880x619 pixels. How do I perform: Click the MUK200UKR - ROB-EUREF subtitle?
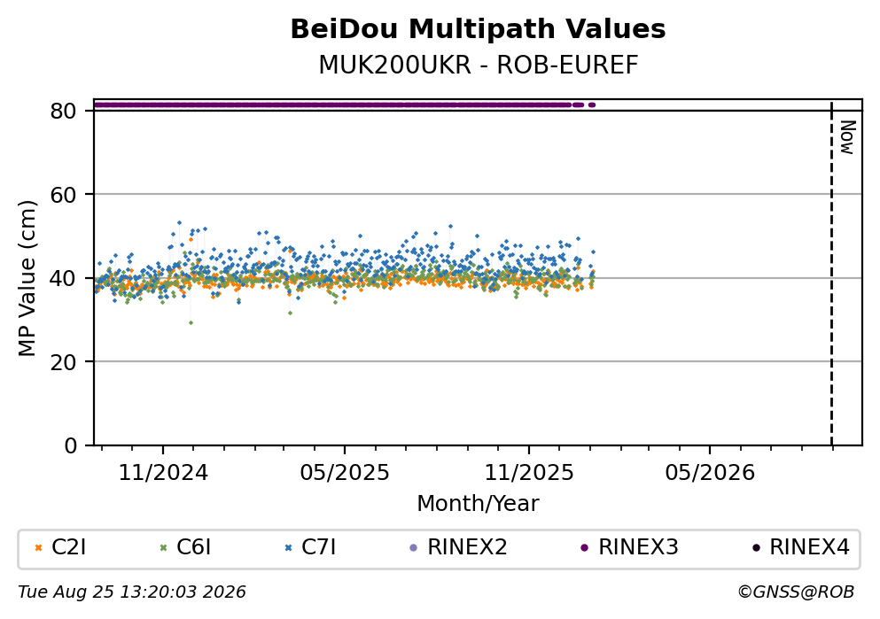coord(479,66)
